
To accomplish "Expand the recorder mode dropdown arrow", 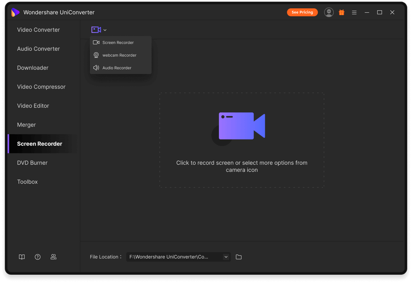I will (x=104, y=30).
